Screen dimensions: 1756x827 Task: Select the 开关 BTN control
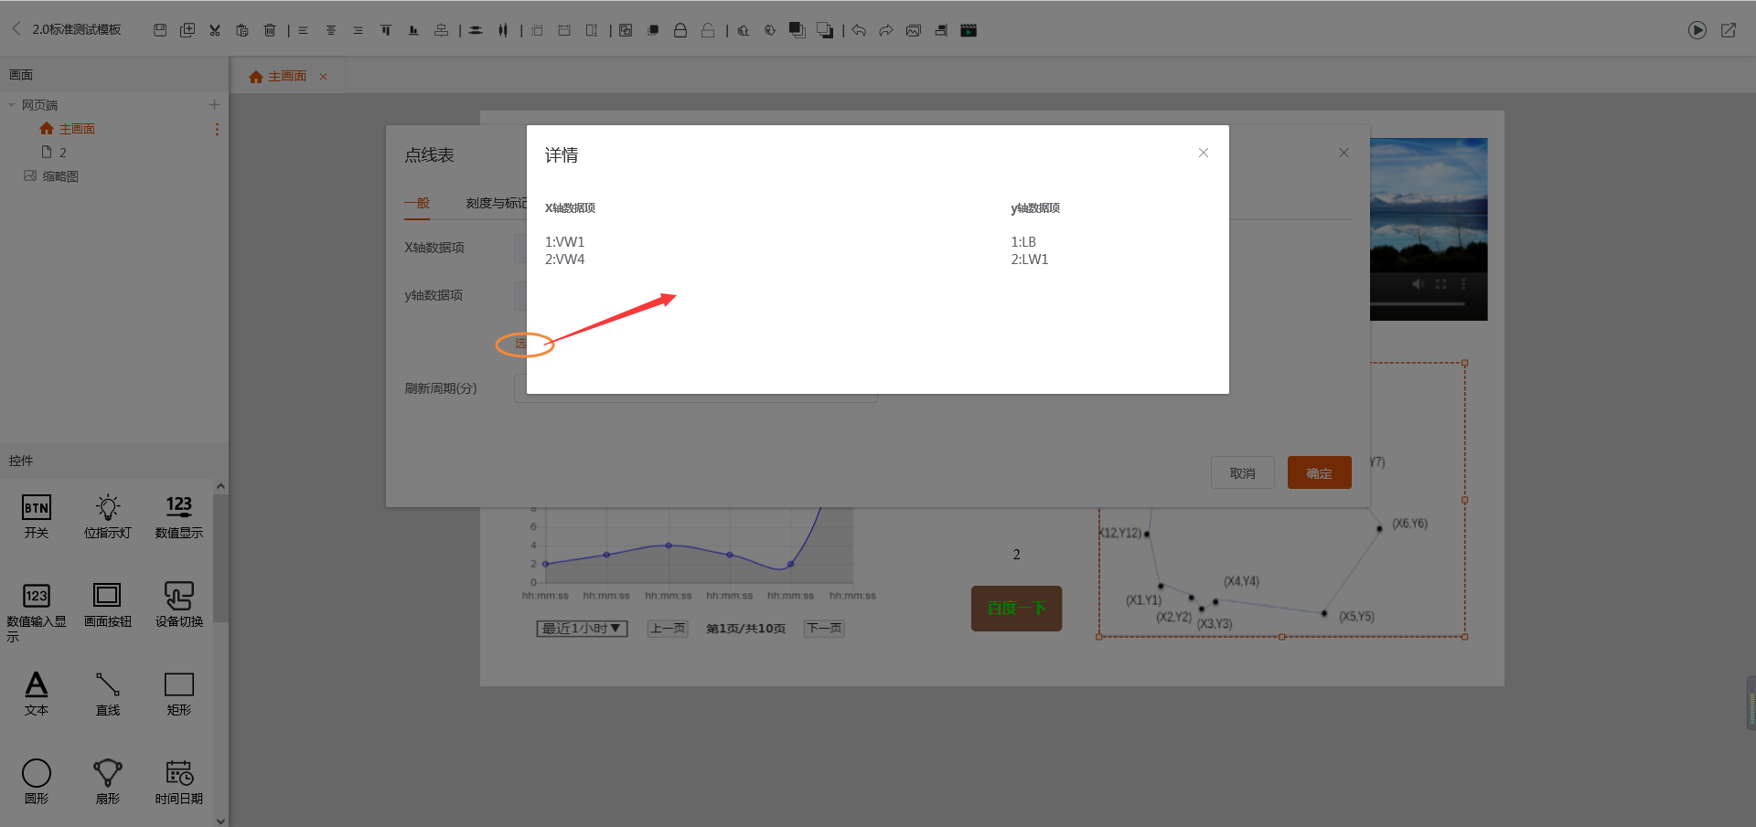(x=37, y=516)
